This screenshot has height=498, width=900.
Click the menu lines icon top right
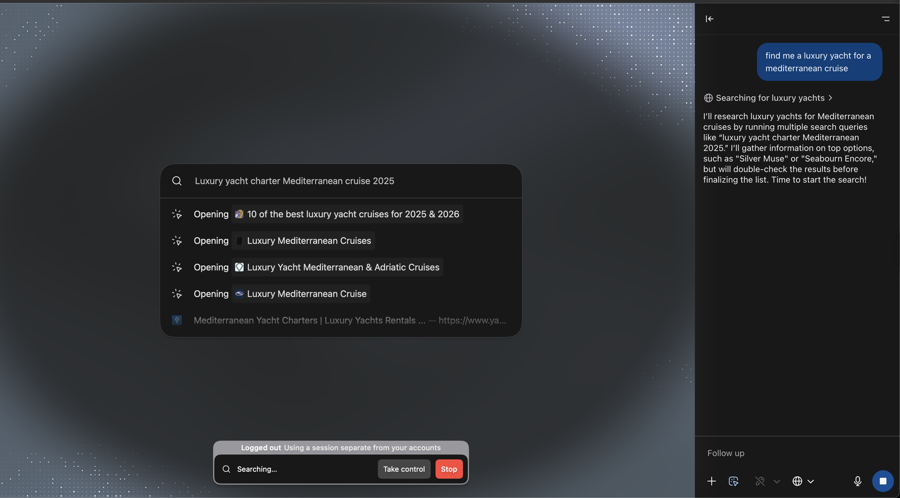[x=885, y=19]
